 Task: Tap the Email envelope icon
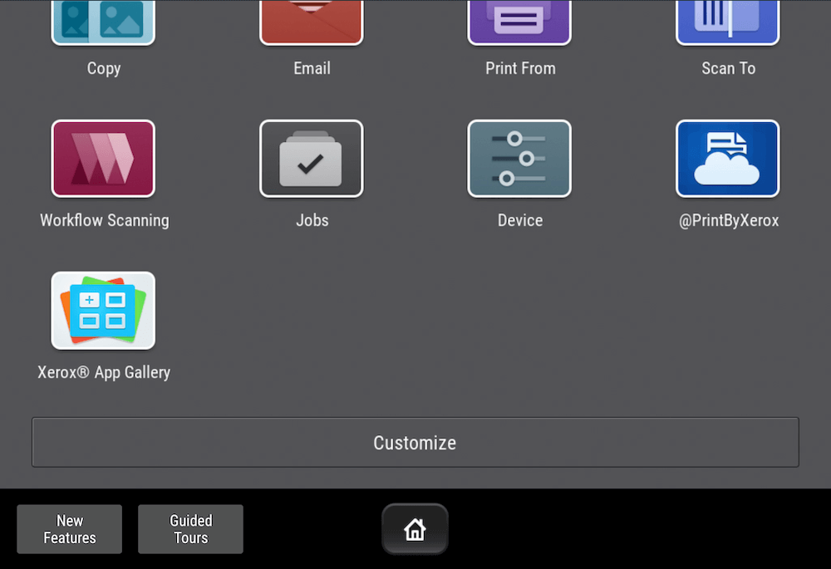[312, 22]
